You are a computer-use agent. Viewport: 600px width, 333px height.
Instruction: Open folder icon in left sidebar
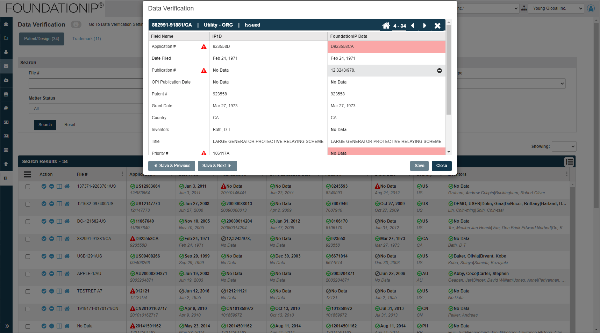pyautogui.click(x=6, y=38)
